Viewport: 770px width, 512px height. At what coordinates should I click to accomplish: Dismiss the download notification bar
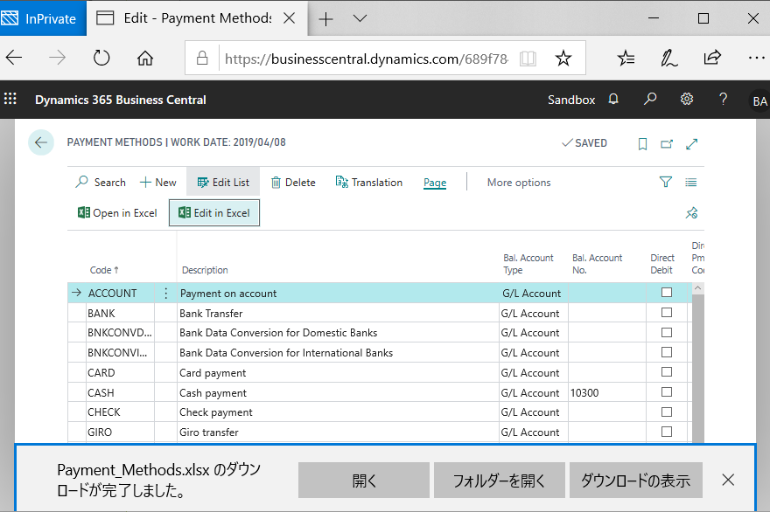(x=728, y=480)
